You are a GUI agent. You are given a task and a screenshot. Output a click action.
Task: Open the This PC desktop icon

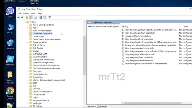point(10,29)
